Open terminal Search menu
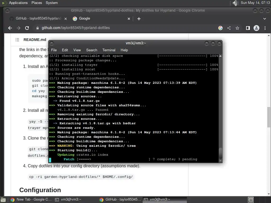 [x=92, y=50]
